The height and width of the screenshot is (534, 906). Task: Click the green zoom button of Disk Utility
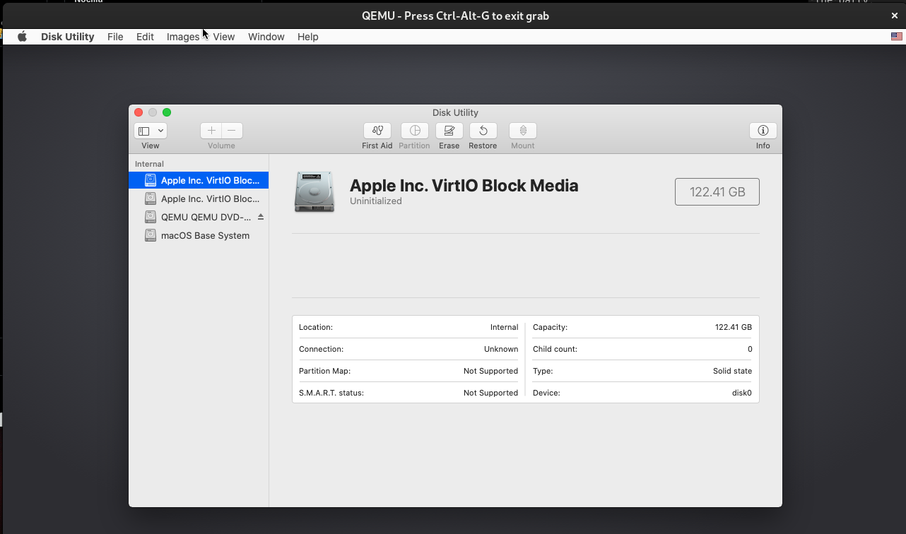[x=167, y=112]
